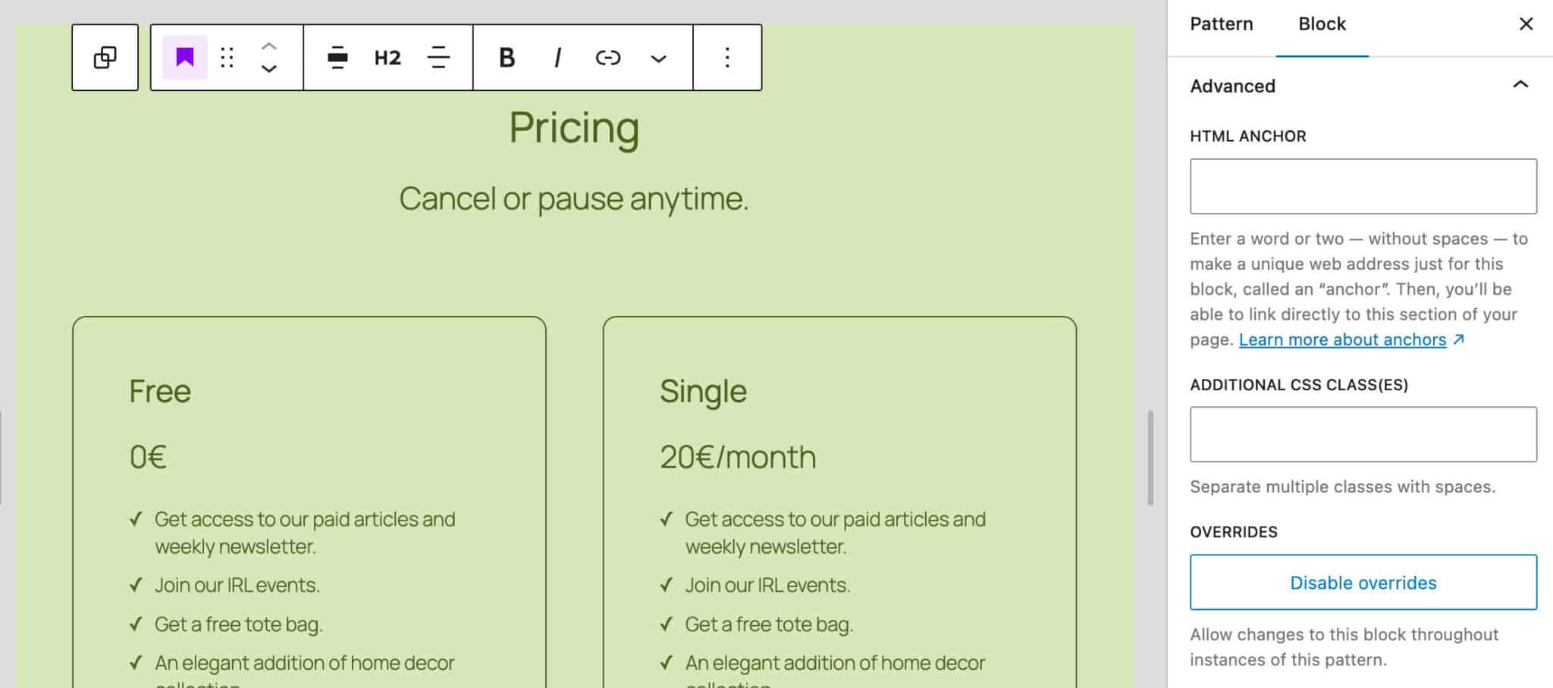Open the block options three-dot menu

[726, 58]
